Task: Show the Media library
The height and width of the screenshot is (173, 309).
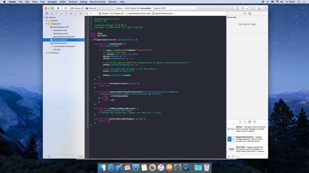Action: tap(254, 122)
